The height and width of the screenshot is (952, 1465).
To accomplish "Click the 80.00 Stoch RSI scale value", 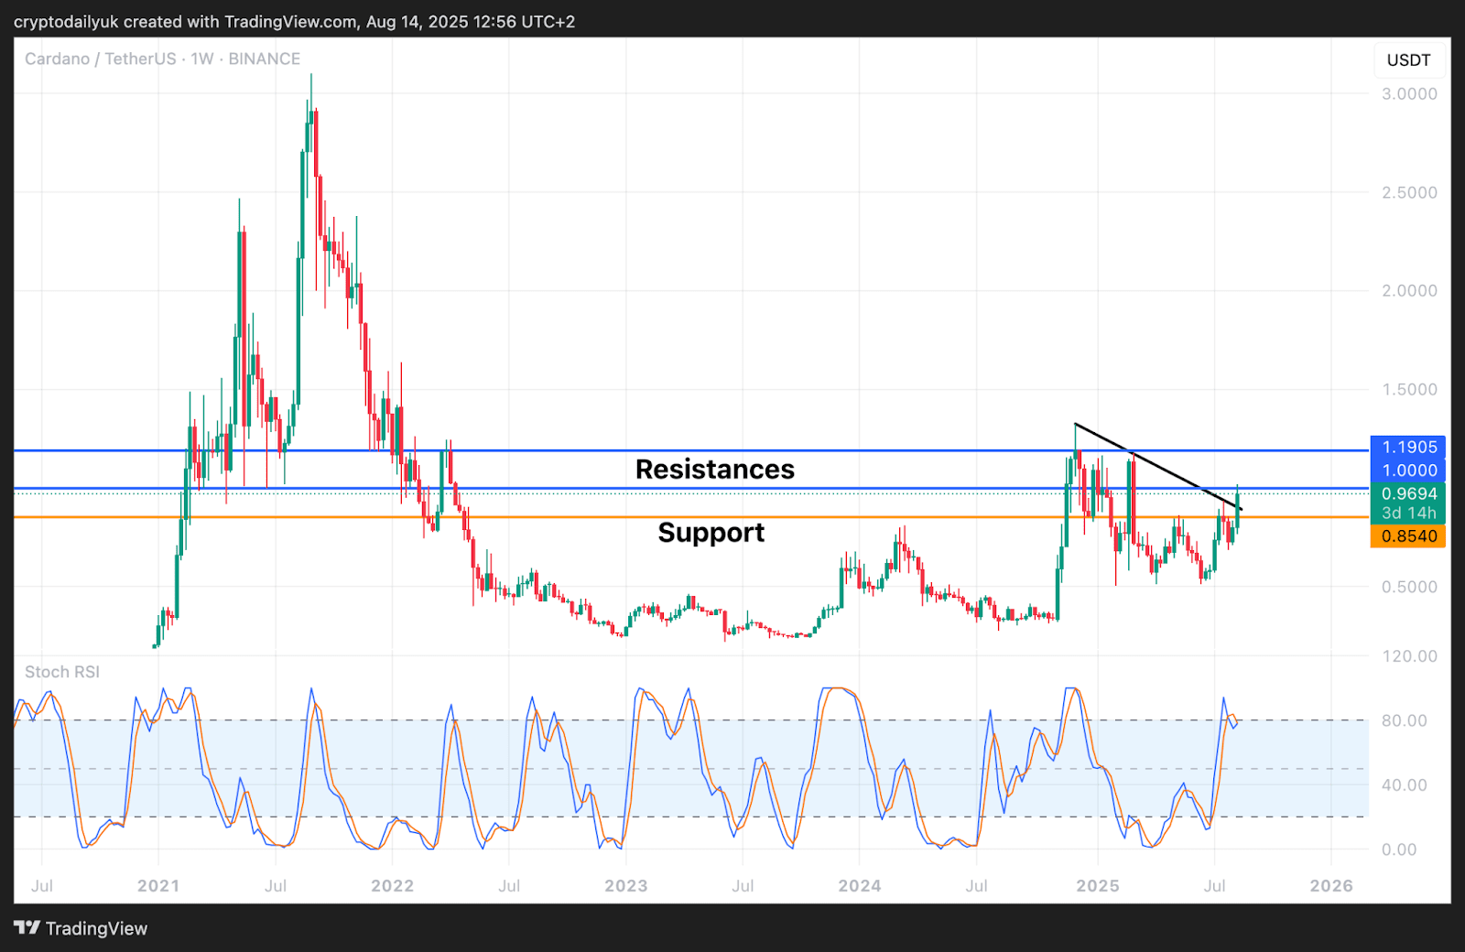I will point(1405,720).
